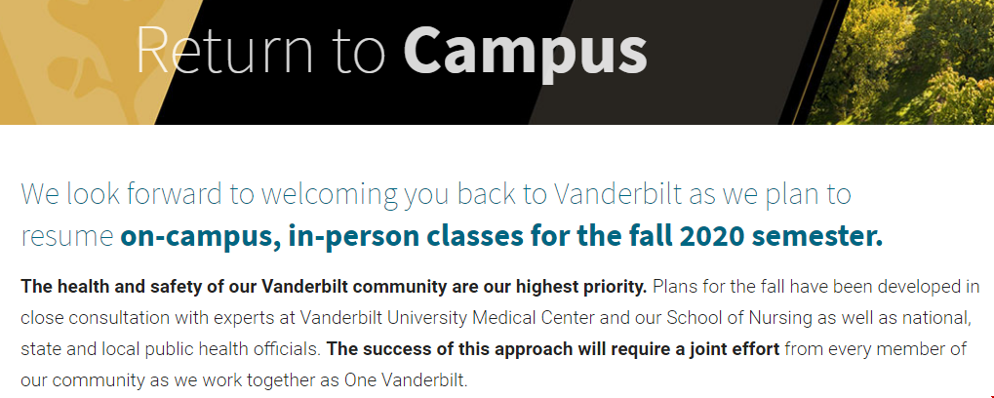
Task: Click "One Vanderbilt" at paragraph end
Action: tap(429, 378)
